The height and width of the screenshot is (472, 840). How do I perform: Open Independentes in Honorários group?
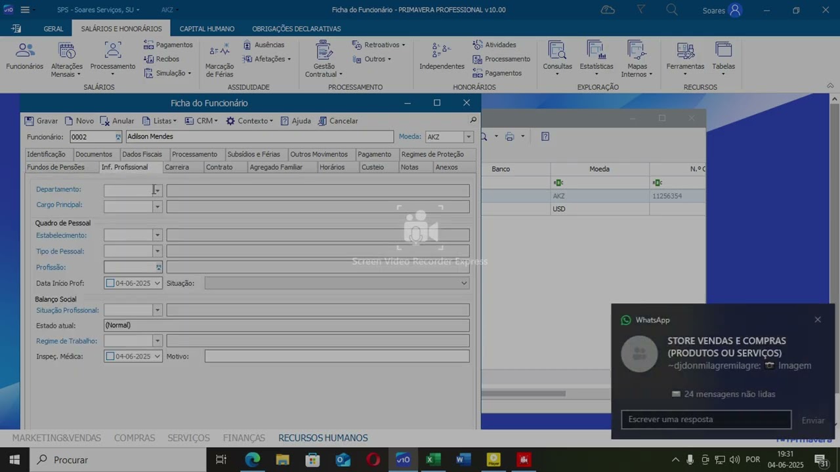coord(442,56)
